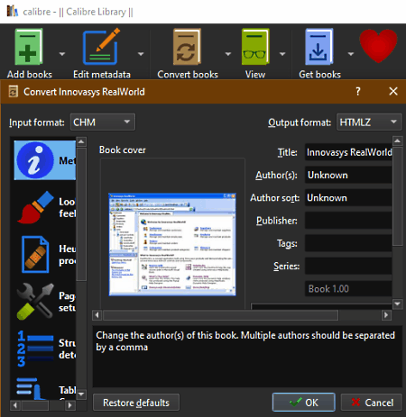Viewport: 406px width, 417px height.
Task: Click the Convert books icon
Action: coord(187,47)
